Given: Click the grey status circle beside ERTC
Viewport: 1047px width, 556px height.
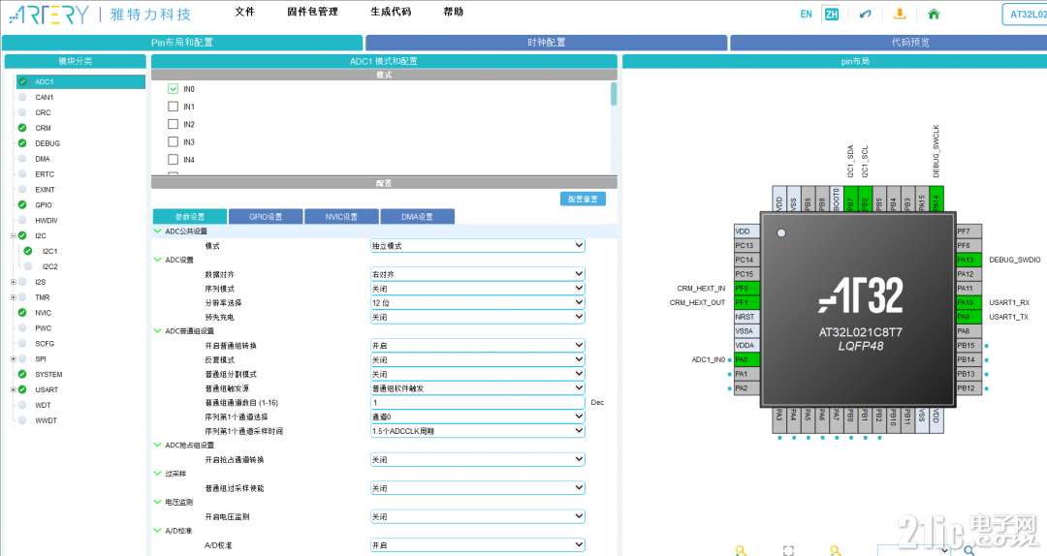Looking at the screenshot, I should click(x=22, y=173).
